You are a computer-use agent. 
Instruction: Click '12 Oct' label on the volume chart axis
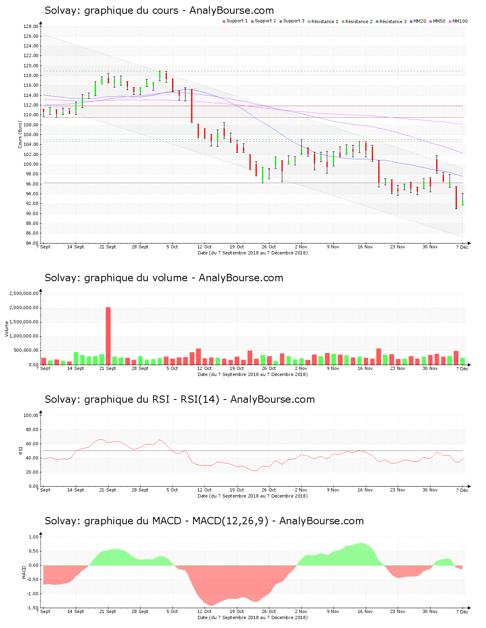pos(205,368)
